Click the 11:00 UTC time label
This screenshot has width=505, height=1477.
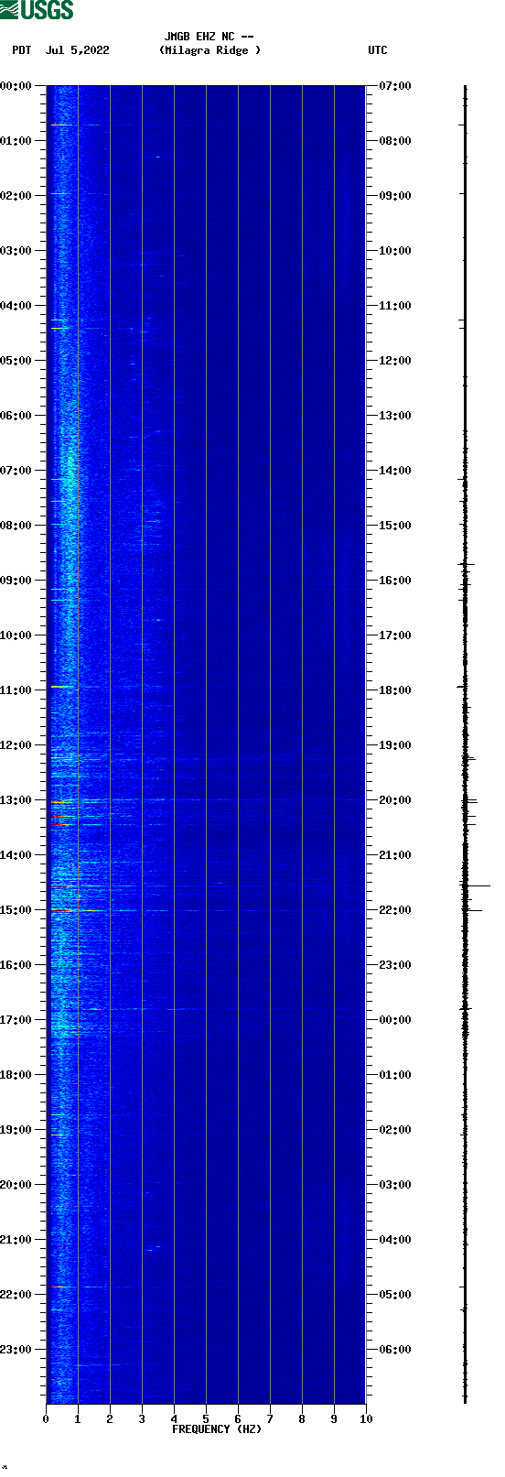pos(395,306)
